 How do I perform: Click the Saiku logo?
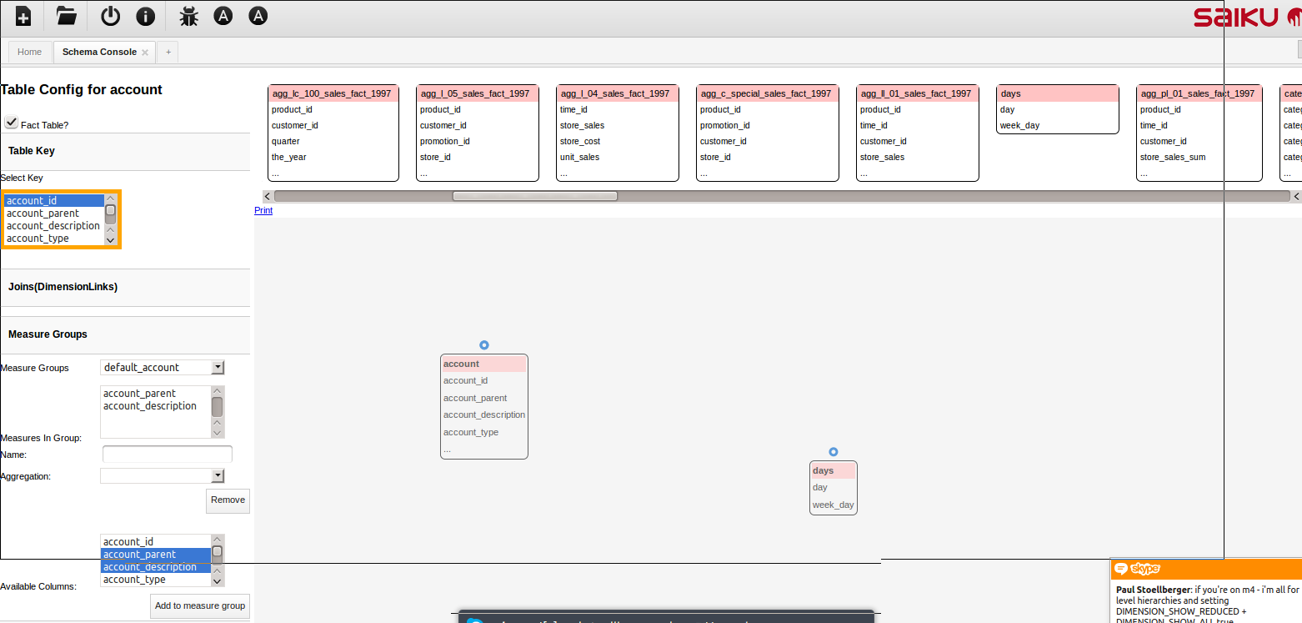click(x=1247, y=18)
